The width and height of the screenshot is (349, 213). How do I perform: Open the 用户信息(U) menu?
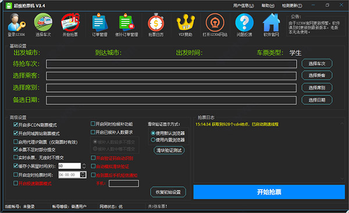click(243, 6)
